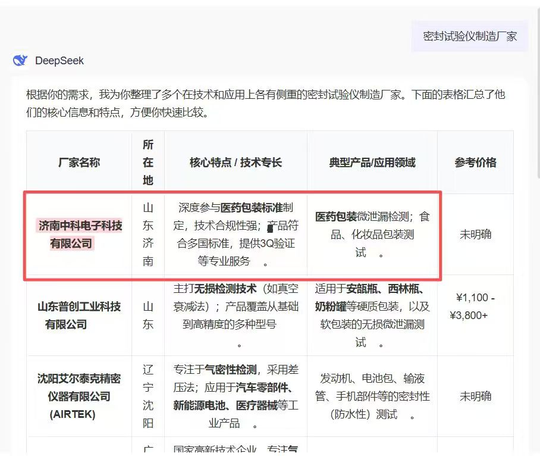Click the 主打无损检测技术 description cell

236,316
